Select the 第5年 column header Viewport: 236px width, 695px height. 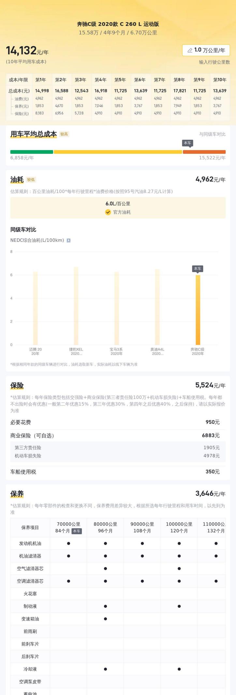coord(120,80)
